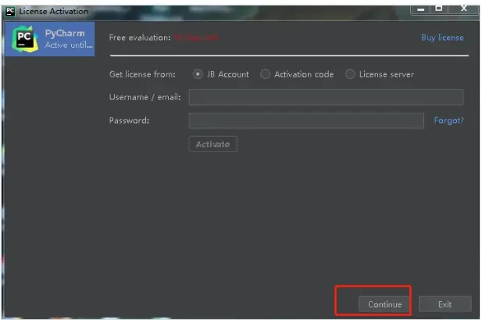
Task: Open the Forgot? password link
Action: click(448, 120)
